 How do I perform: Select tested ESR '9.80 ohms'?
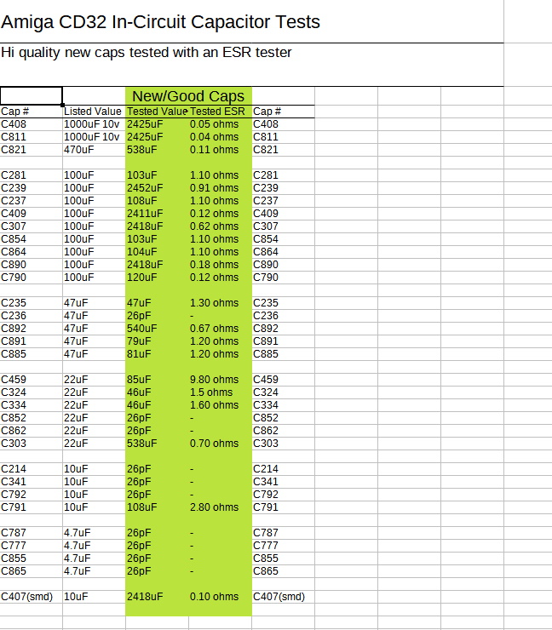point(215,380)
